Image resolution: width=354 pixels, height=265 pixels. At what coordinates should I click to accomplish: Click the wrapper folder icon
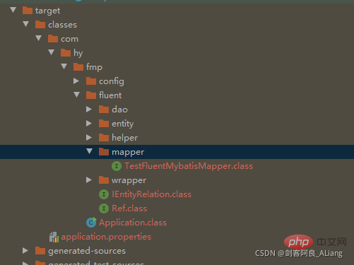[104, 180]
